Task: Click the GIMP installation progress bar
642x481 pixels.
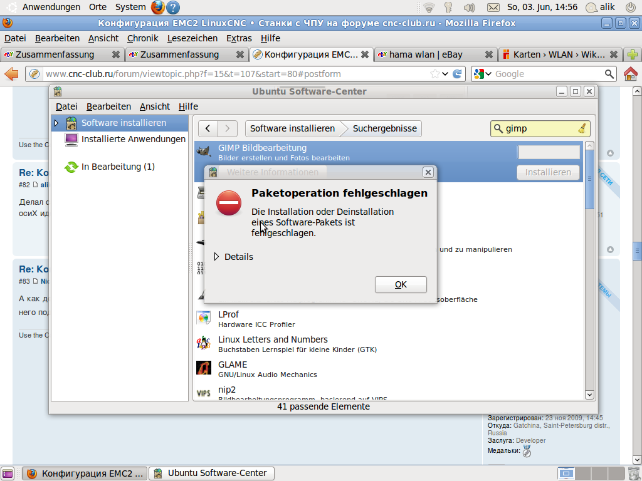Action: pos(549,152)
